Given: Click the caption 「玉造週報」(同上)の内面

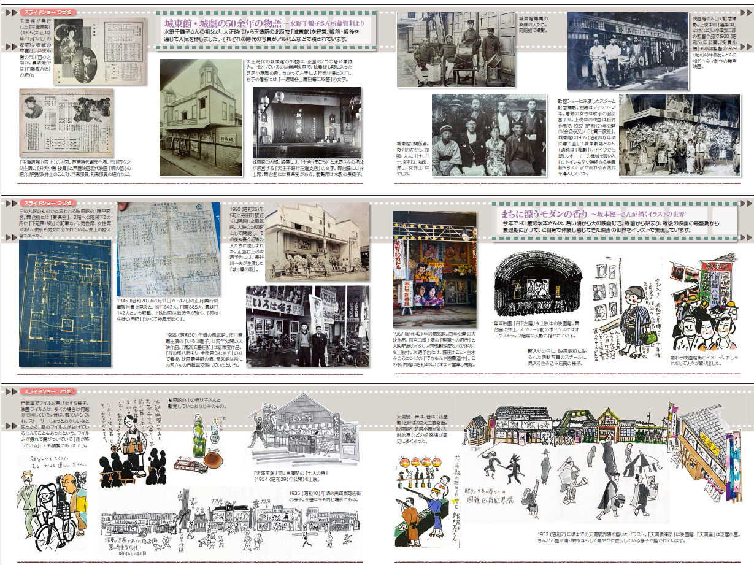Looking at the screenshot, I should 74,167.
